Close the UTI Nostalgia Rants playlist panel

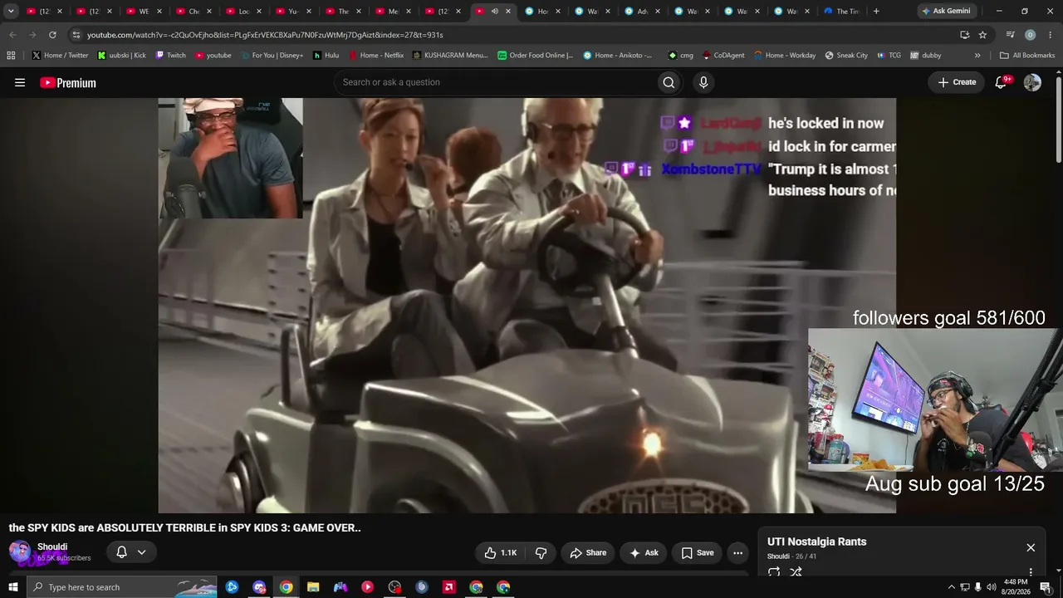[x=1031, y=547]
